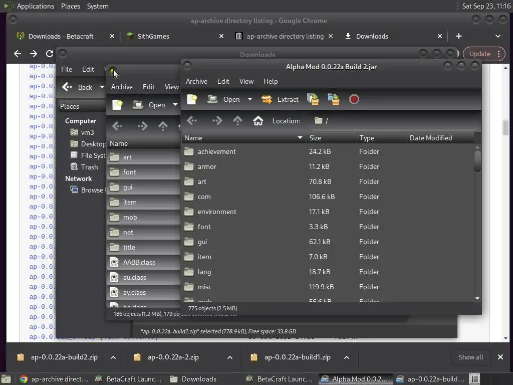The height and width of the screenshot is (385, 513).
Task: Select the mob folder in middle archive window
Action: 144,218
